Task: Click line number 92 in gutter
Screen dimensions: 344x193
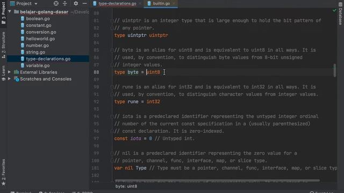Action: [x=96, y=102]
